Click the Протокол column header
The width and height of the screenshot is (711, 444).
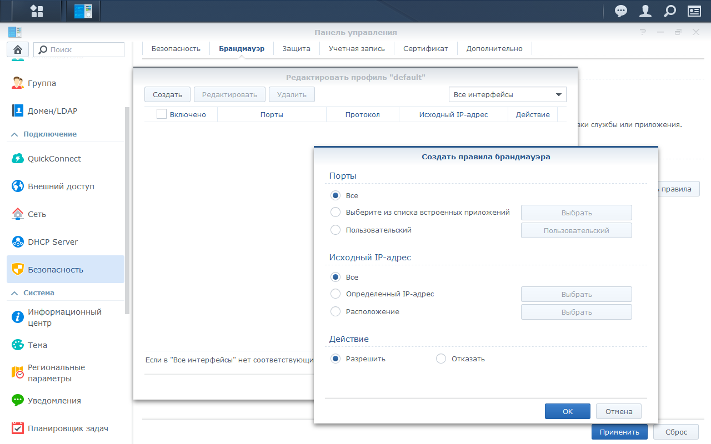362,114
